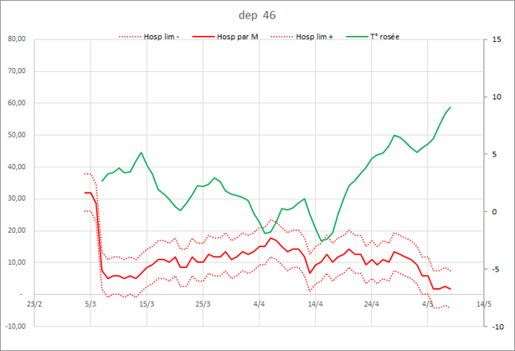The image size is (515, 351).
Task: Select the 40,00 left axis label
Action: point(17,167)
